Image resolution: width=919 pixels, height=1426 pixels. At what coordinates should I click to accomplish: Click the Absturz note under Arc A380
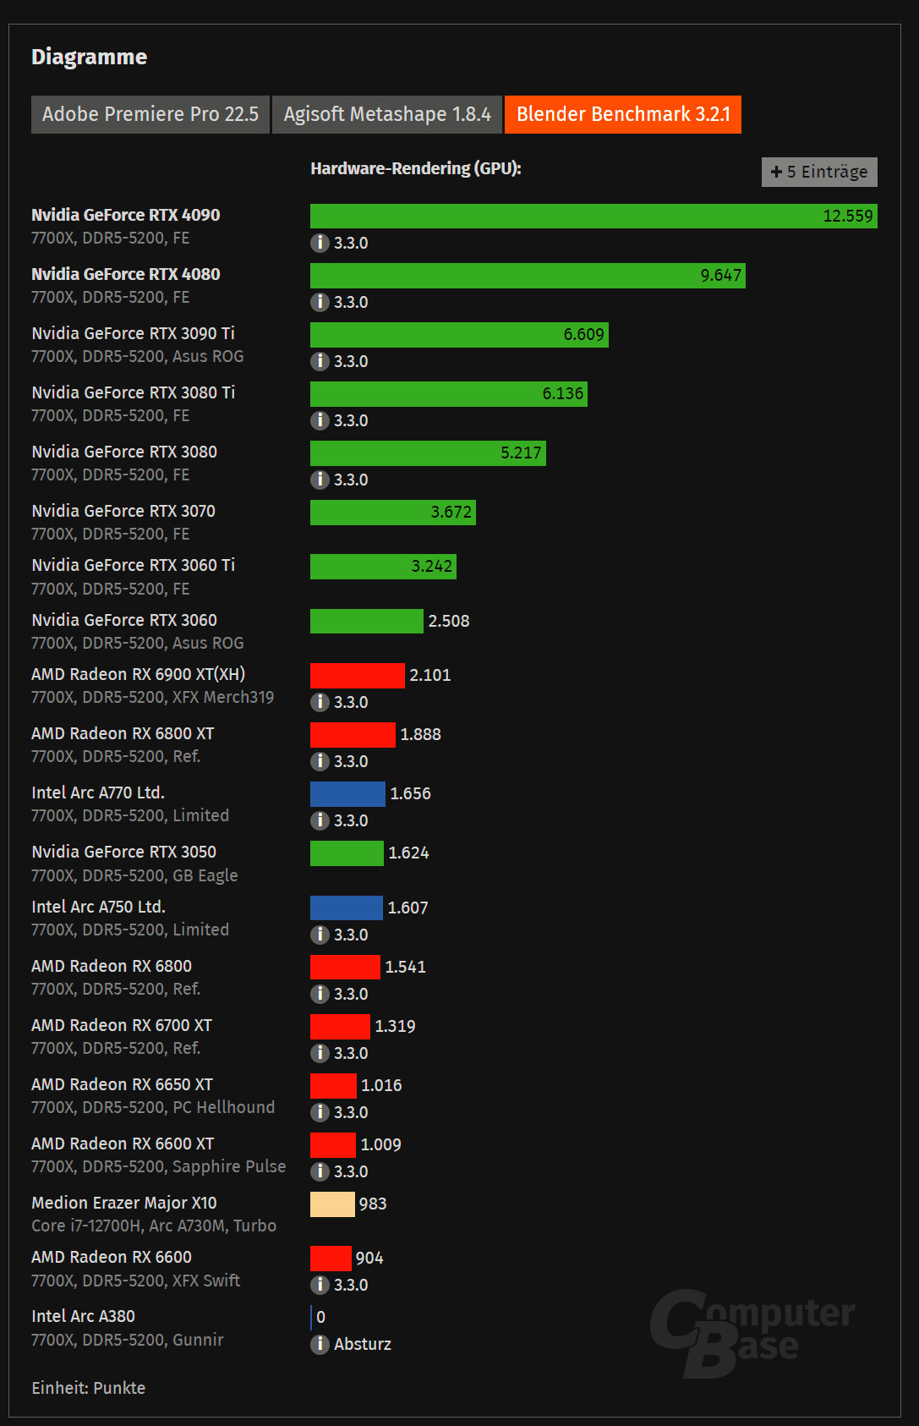point(363,1344)
